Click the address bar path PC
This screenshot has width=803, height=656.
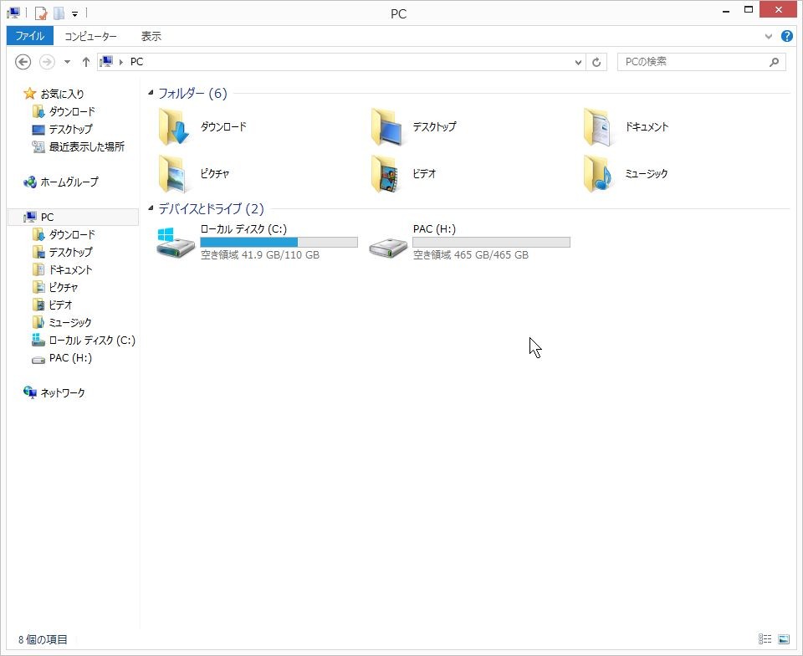coord(136,62)
